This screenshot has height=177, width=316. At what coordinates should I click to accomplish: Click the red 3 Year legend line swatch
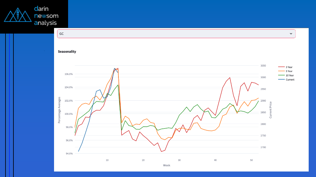pos(281,67)
